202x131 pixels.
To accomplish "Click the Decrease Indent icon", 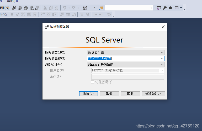I will (95, 14).
